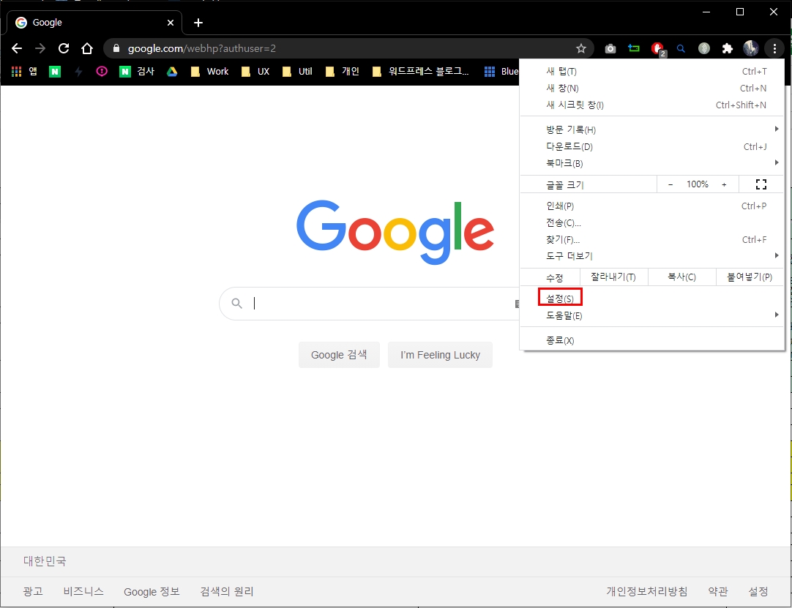Viewport: 792px width, 608px height.
Task: Open the red extension with badge 2
Action: coord(657,49)
